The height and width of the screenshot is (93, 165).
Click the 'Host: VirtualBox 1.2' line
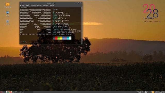61,14
